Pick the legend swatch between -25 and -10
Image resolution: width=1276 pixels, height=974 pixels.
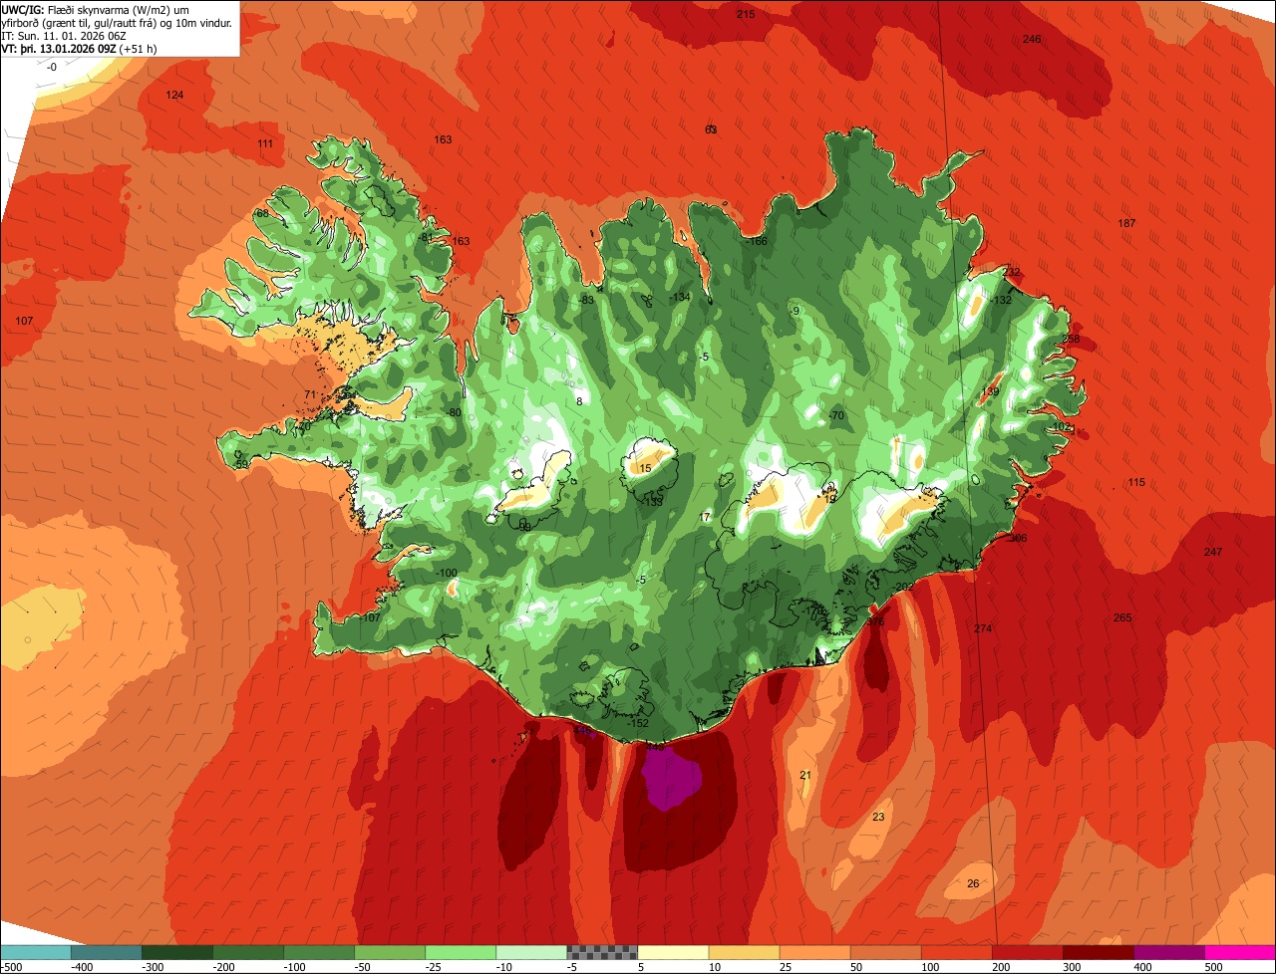point(461,952)
